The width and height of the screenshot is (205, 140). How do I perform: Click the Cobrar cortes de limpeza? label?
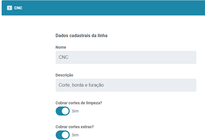79,103
